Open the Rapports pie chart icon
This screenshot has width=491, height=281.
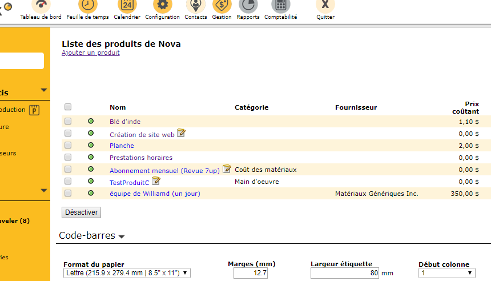(x=248, y=6)
